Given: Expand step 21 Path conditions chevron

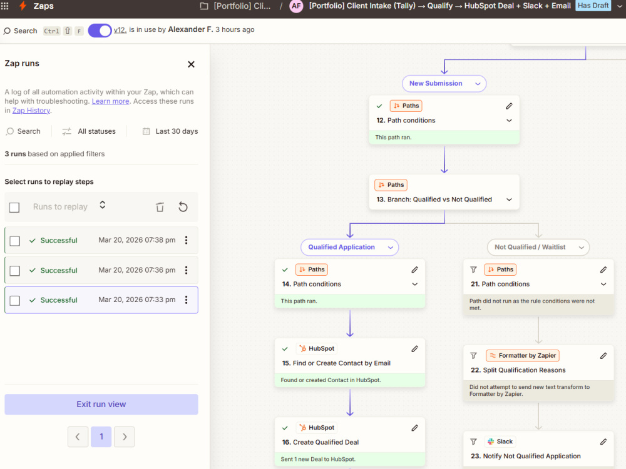Looking at the screenshot, I should (x=603, y=285).
